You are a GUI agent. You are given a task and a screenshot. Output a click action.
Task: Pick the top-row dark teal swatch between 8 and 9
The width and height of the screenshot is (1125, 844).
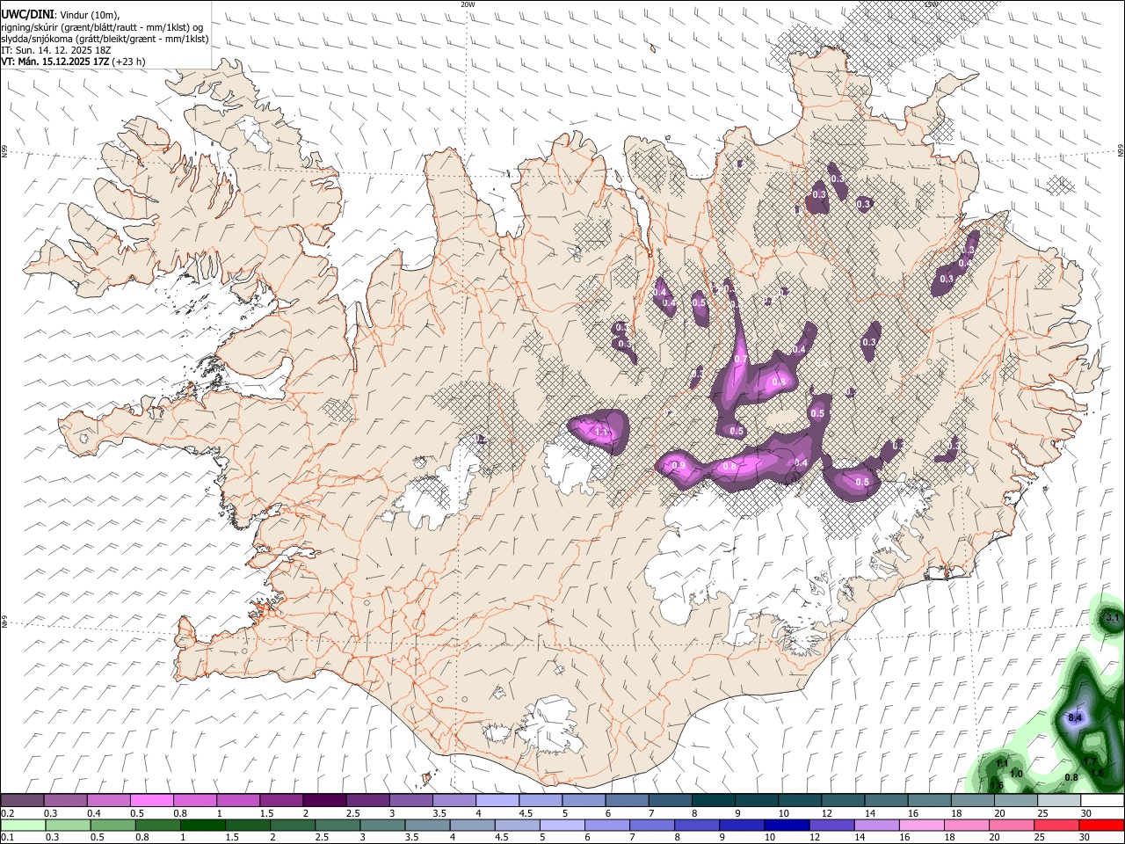point(714,801)
